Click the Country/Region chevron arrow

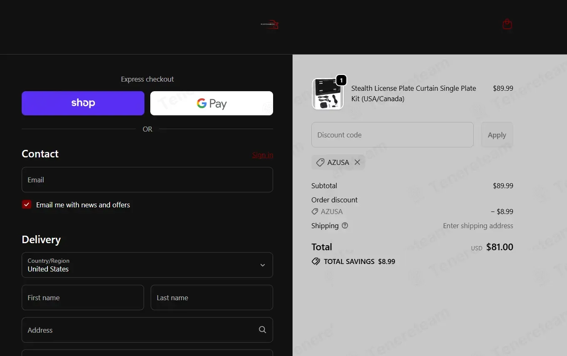click(x=262, y=265)
